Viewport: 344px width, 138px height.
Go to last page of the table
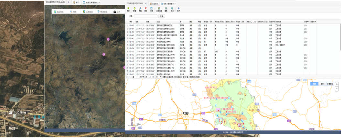pos(153,77)
